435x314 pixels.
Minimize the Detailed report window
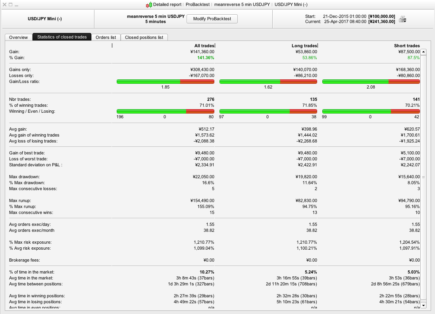click(16, 5)
